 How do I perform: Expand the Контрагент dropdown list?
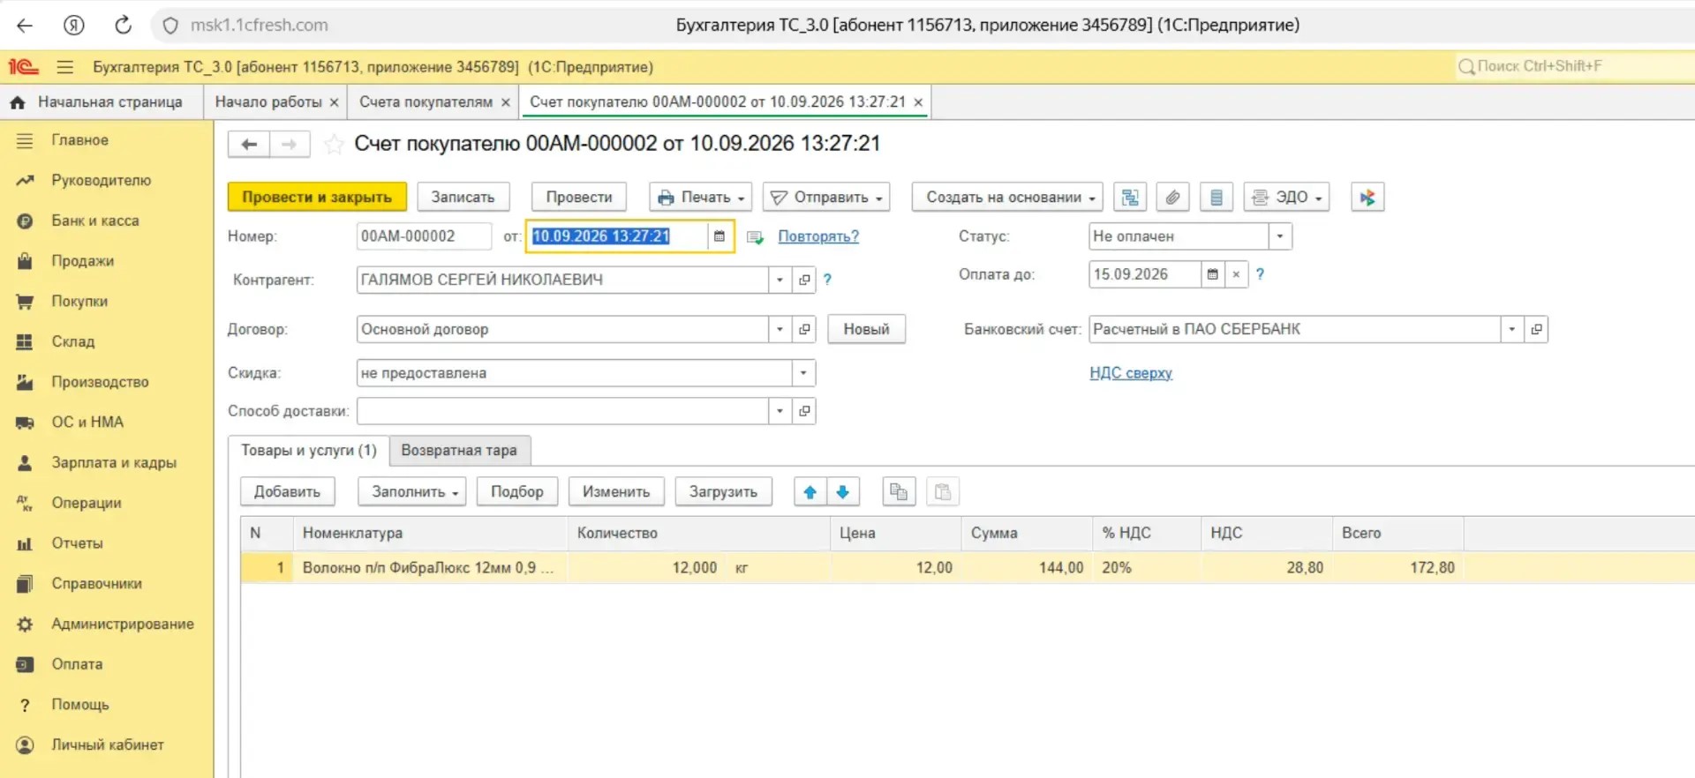pyautogui.click(x=780, y=280)
